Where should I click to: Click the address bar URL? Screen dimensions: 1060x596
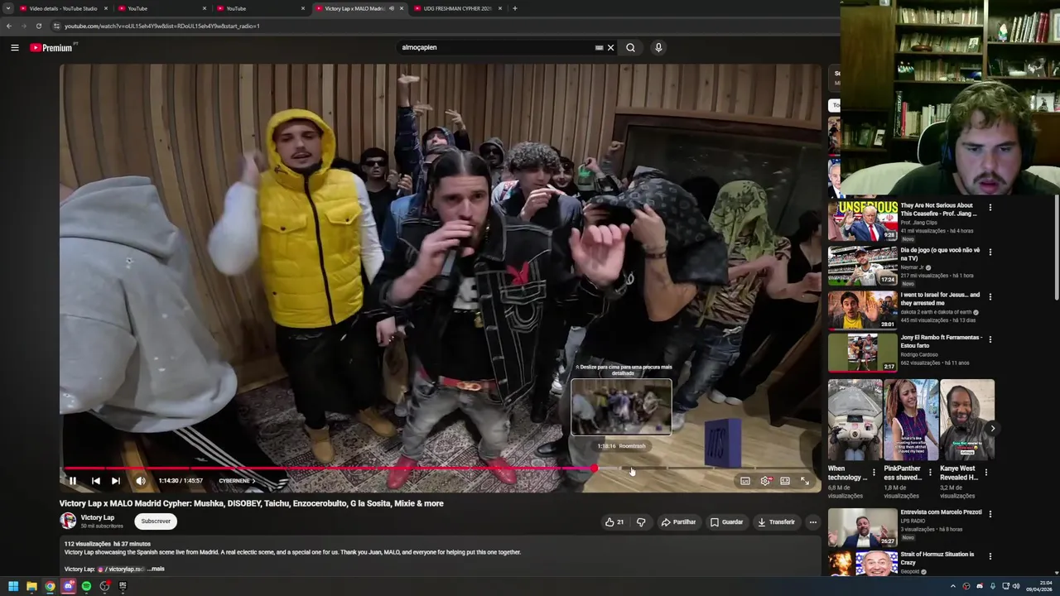coord(162,26)
